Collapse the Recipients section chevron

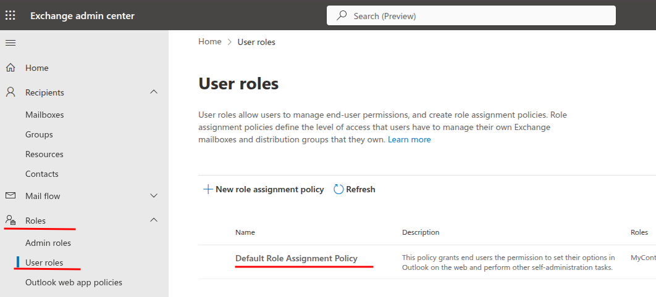click(154, 92)
